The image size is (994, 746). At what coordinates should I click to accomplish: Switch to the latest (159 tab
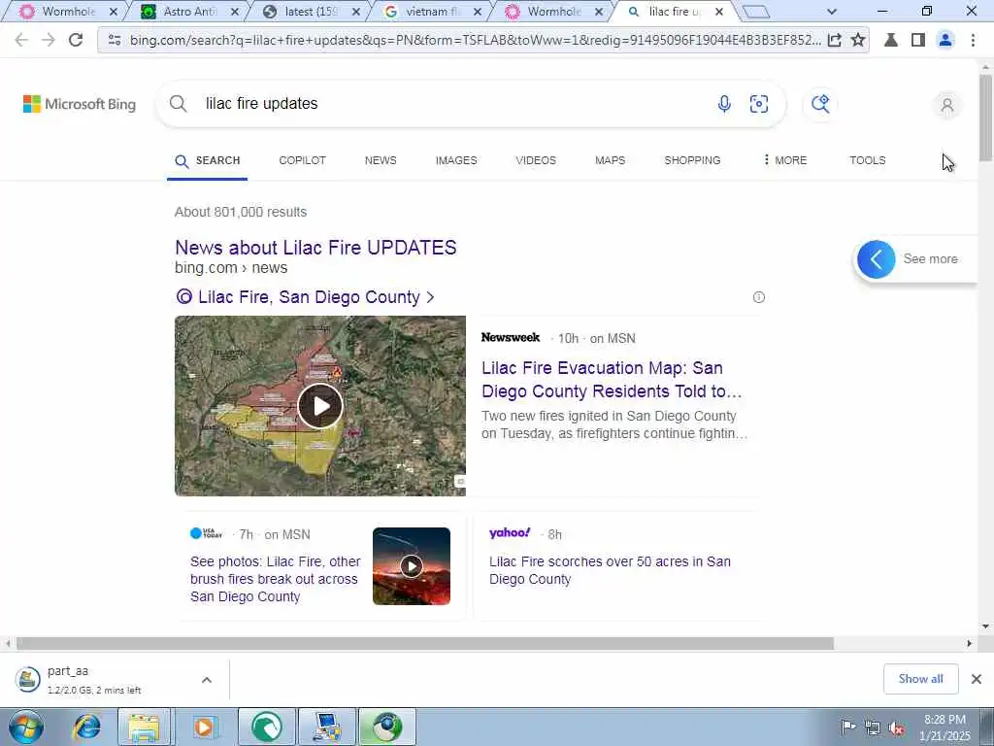(x=310, y=12)
